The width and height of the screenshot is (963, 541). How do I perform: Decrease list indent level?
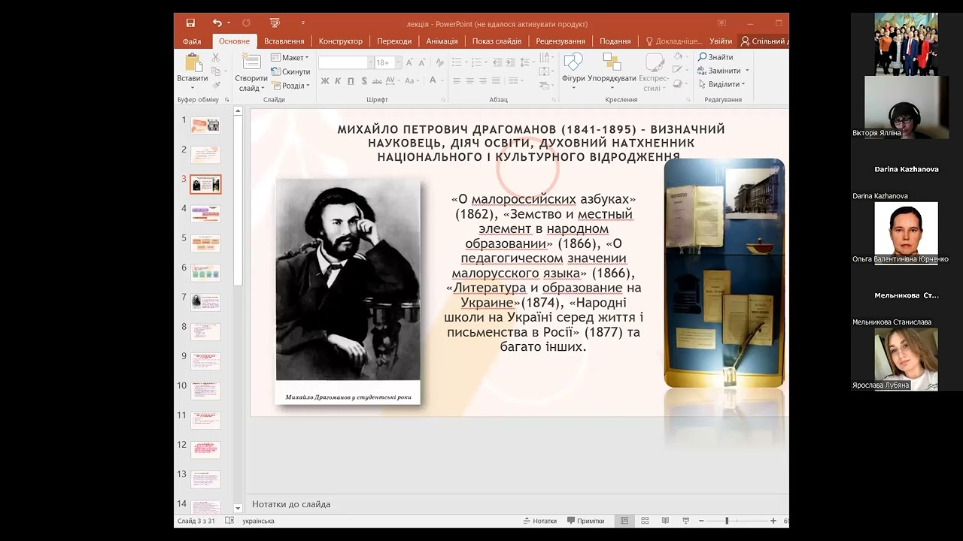497,62
